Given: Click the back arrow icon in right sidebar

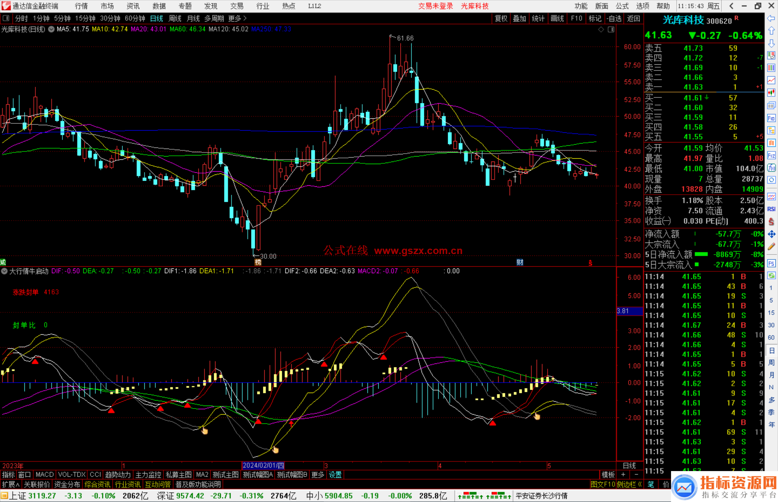Looking at the screenshot, I should click(771, 18).
